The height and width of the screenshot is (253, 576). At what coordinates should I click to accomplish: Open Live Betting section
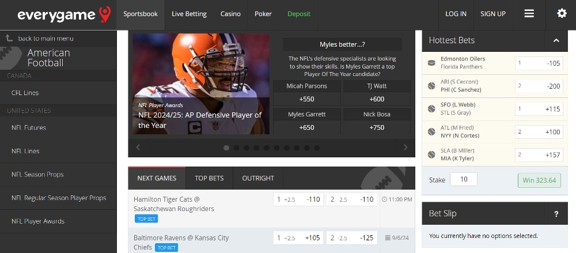coord(189,14)
